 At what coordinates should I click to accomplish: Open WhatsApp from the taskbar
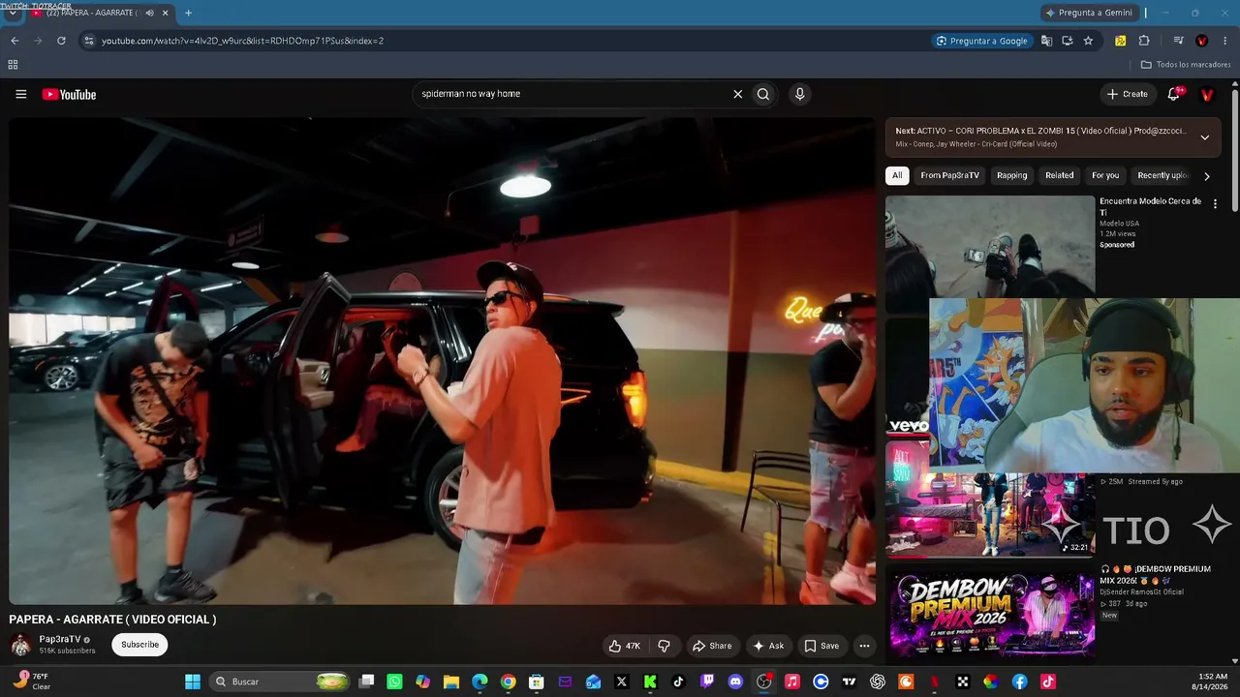click(394, 682)
